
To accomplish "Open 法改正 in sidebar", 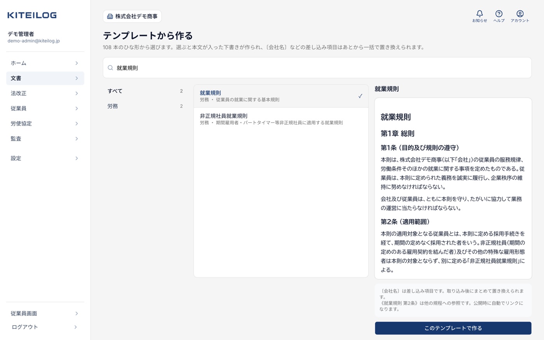I will [45, 93].
